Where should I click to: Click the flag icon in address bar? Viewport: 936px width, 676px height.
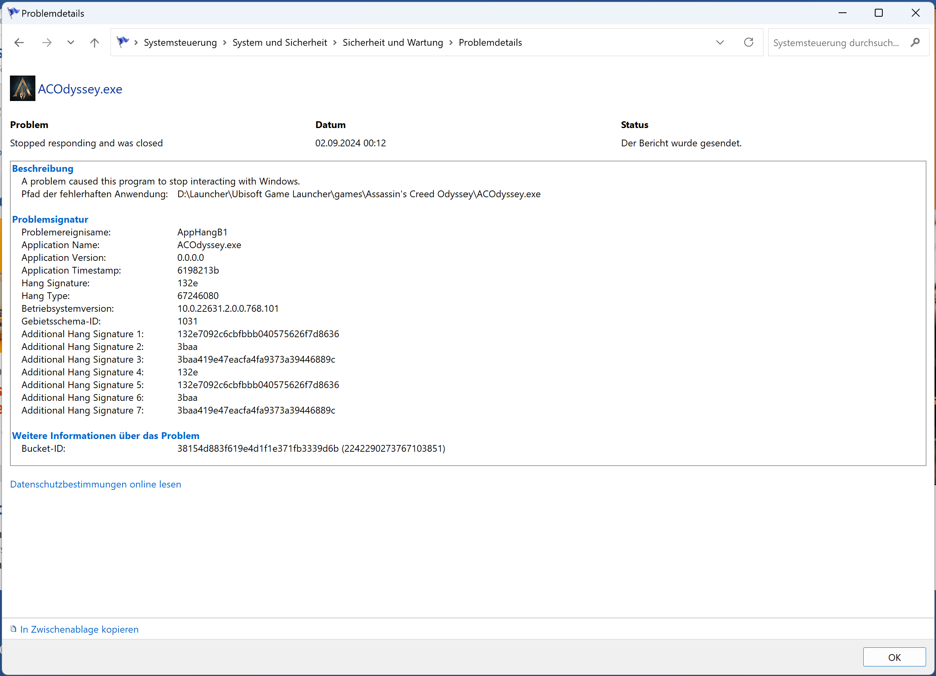point(122,42)
